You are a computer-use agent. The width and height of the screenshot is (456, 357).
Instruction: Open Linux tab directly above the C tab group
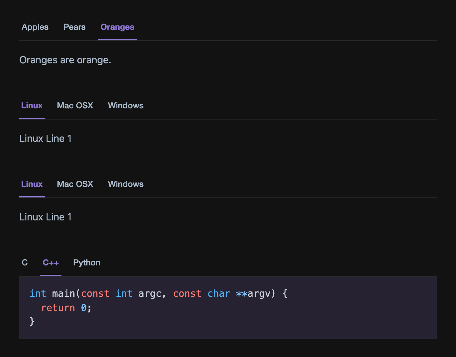32,184
